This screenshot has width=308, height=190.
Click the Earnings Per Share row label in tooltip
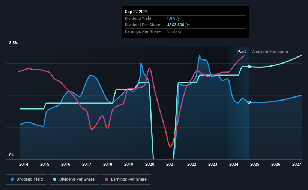[143, 31]
